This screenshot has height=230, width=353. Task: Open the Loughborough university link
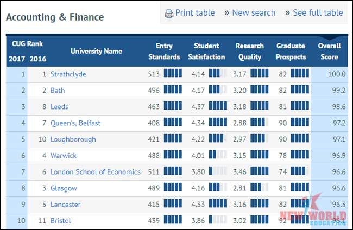coord(73,139)
